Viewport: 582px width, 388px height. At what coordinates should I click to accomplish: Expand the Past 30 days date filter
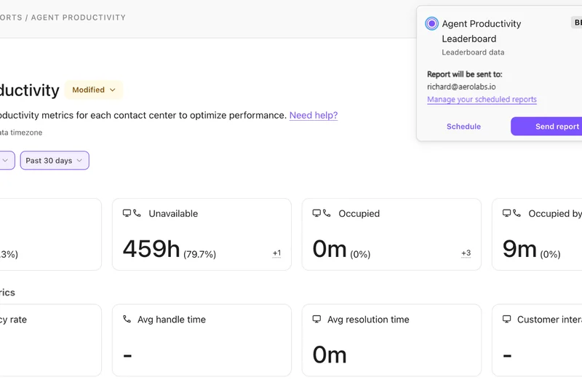pyautogui.click(x=55, y=161)
